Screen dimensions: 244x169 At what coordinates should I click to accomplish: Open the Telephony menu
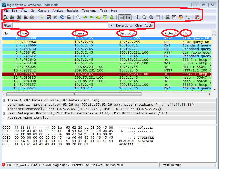[x=89, y=11]
